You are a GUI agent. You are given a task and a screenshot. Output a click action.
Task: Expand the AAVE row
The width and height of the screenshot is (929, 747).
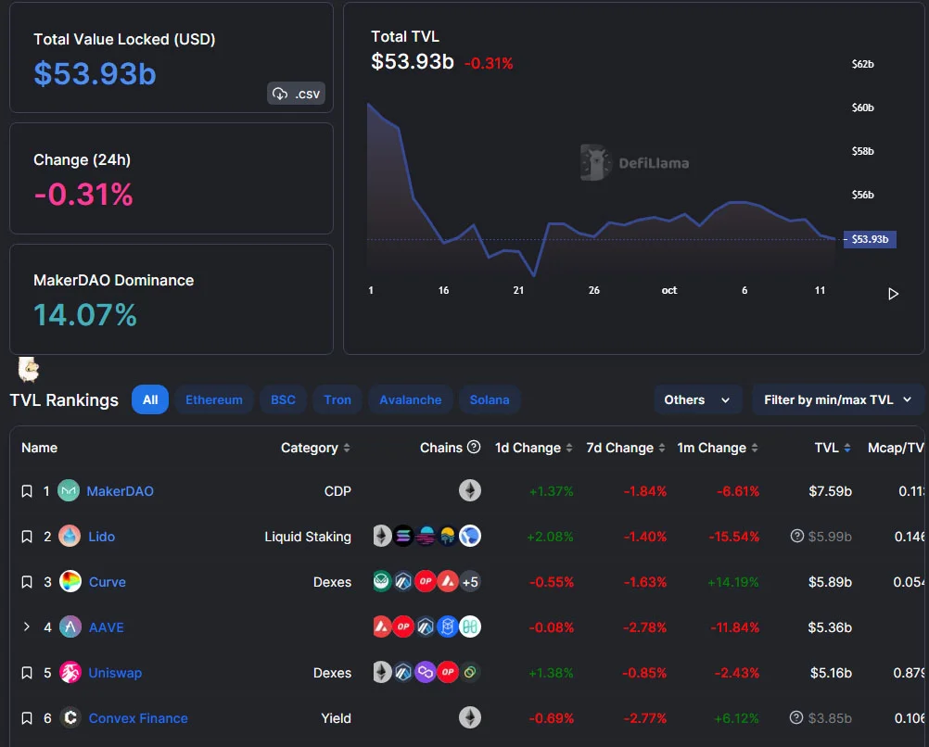pos(27,627)
